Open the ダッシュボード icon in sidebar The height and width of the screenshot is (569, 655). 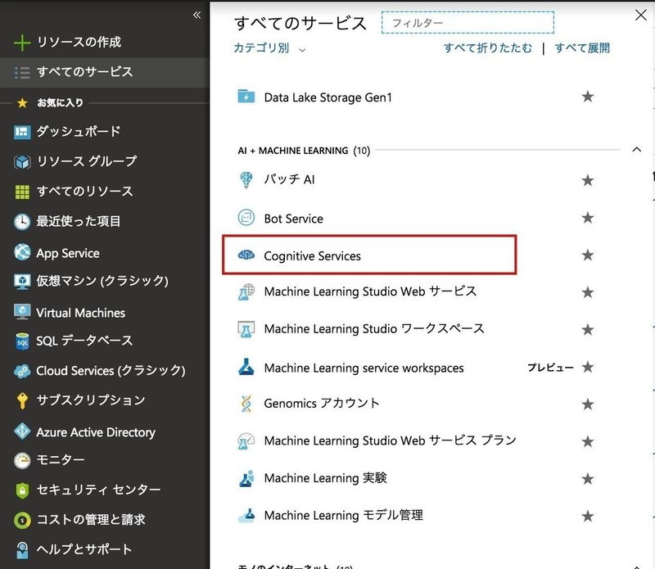pyautogui.click(x=22, y=133)
